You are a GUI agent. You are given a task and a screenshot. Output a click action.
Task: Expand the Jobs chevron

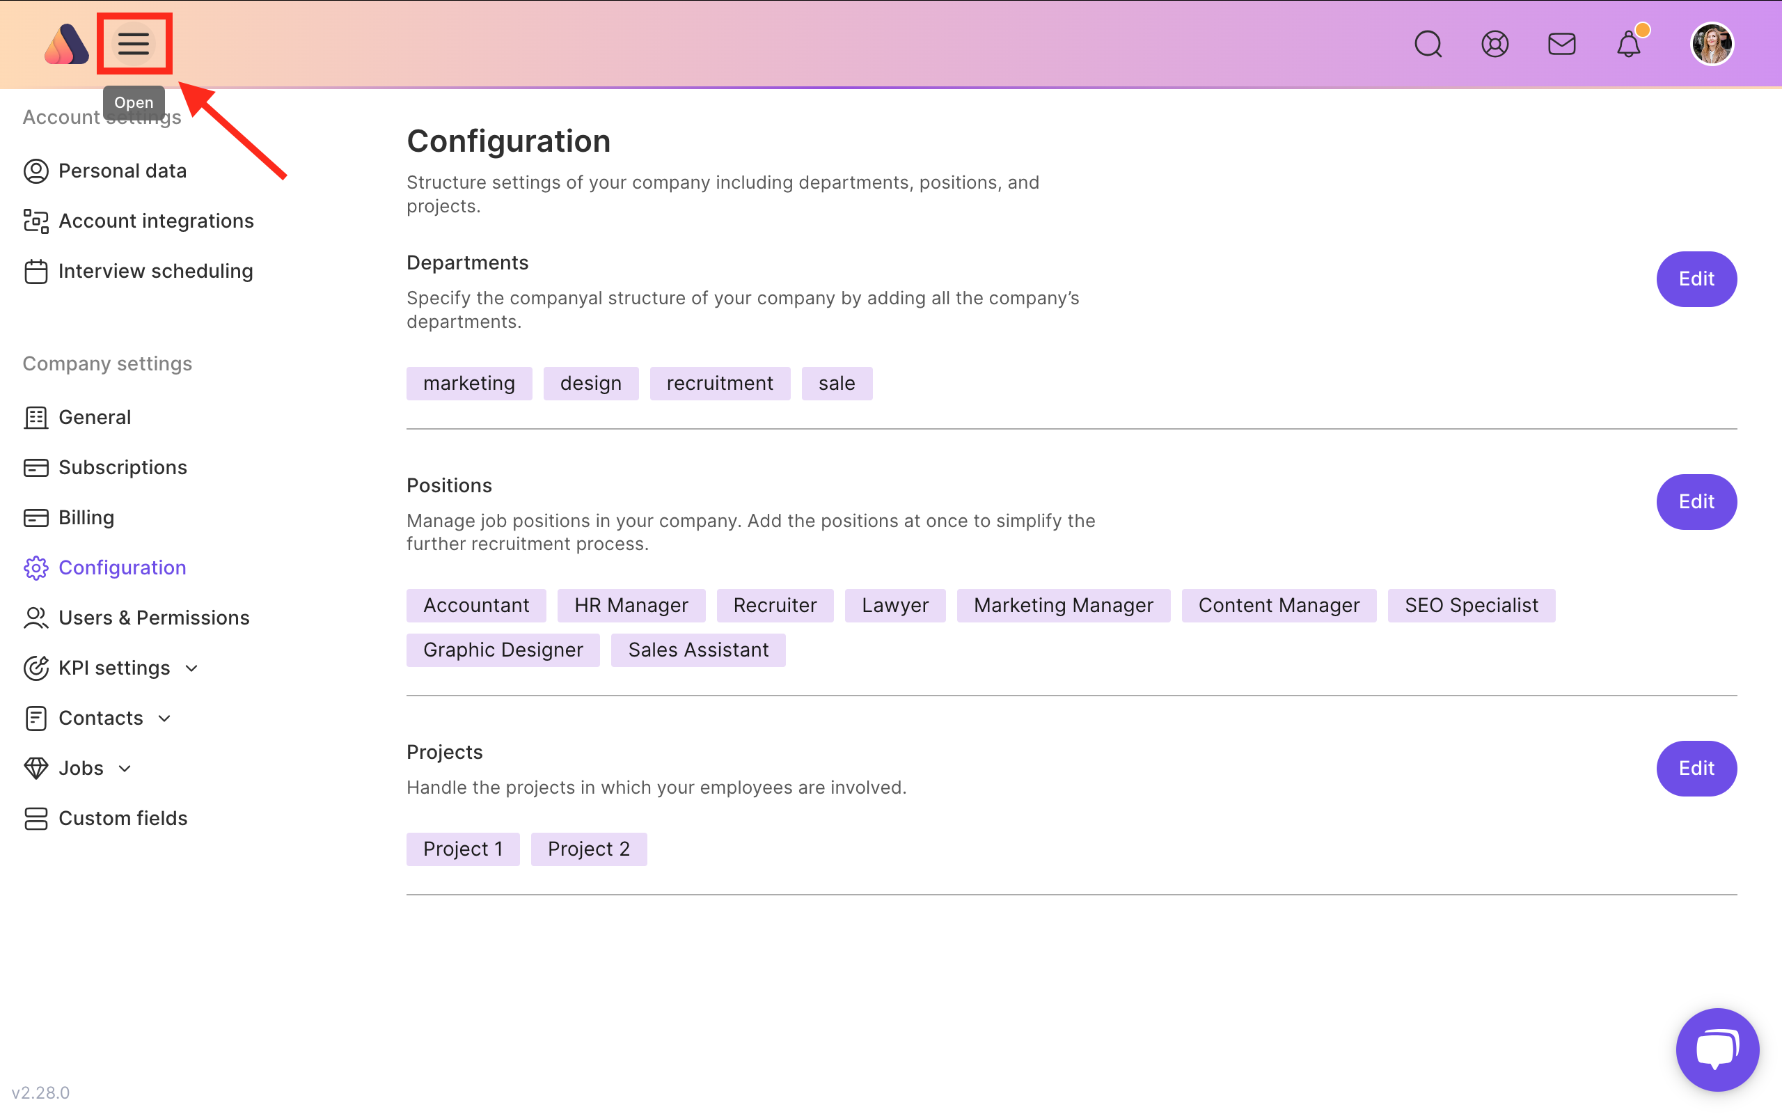pos(125,769)
